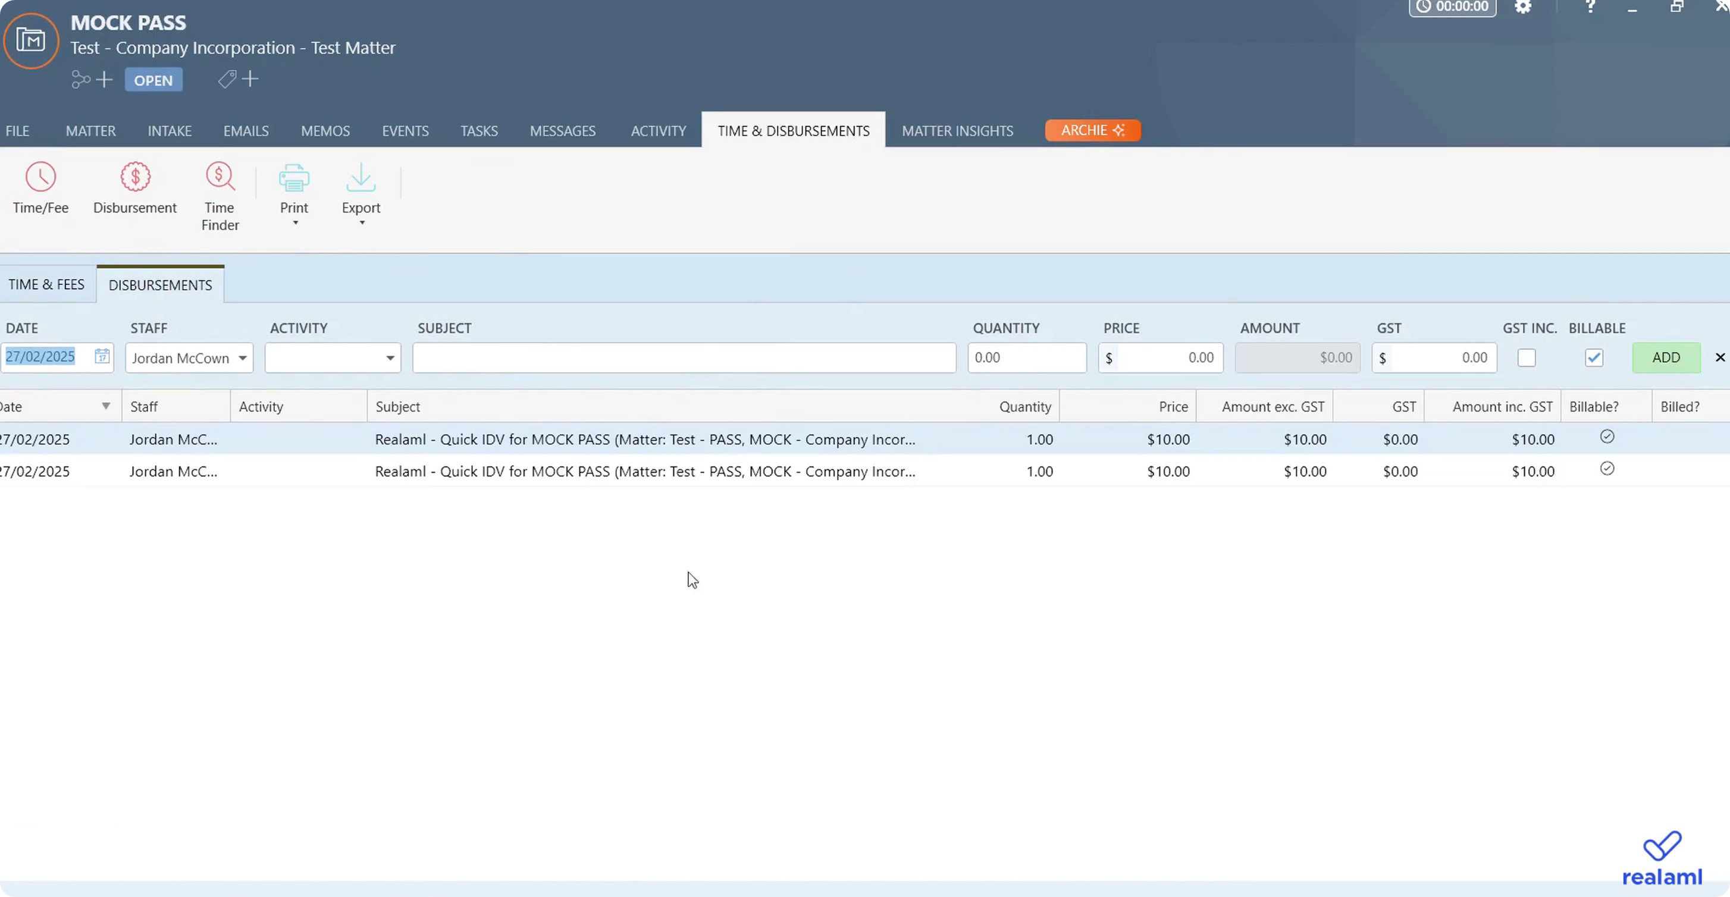Click into the Subject input field
1730x897 pixels.
[x=684, y=358]
